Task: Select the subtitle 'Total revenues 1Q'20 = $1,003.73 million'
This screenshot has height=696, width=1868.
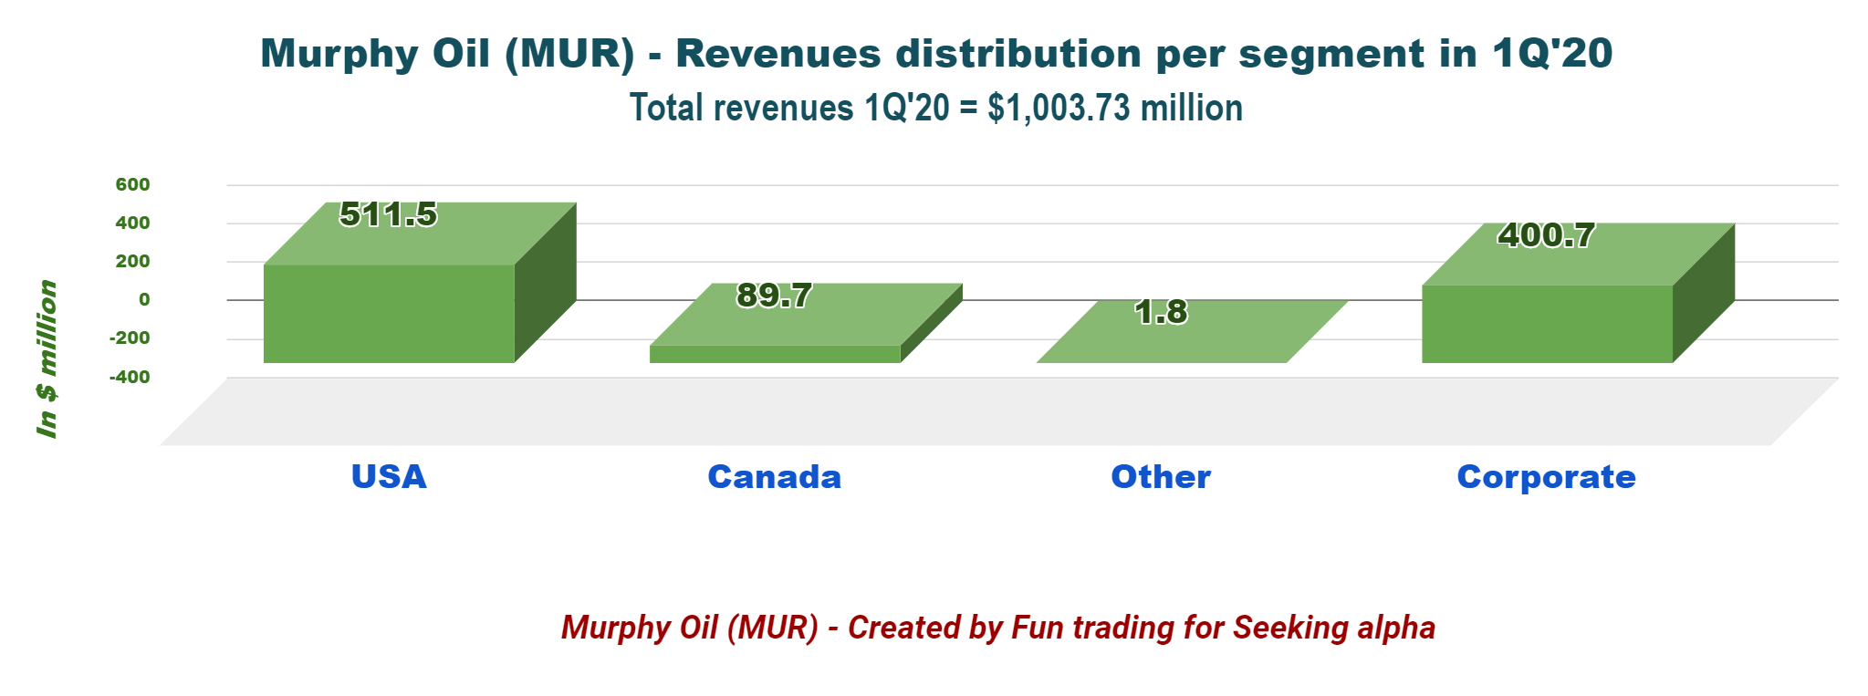Action: click(x=936, y=108)
